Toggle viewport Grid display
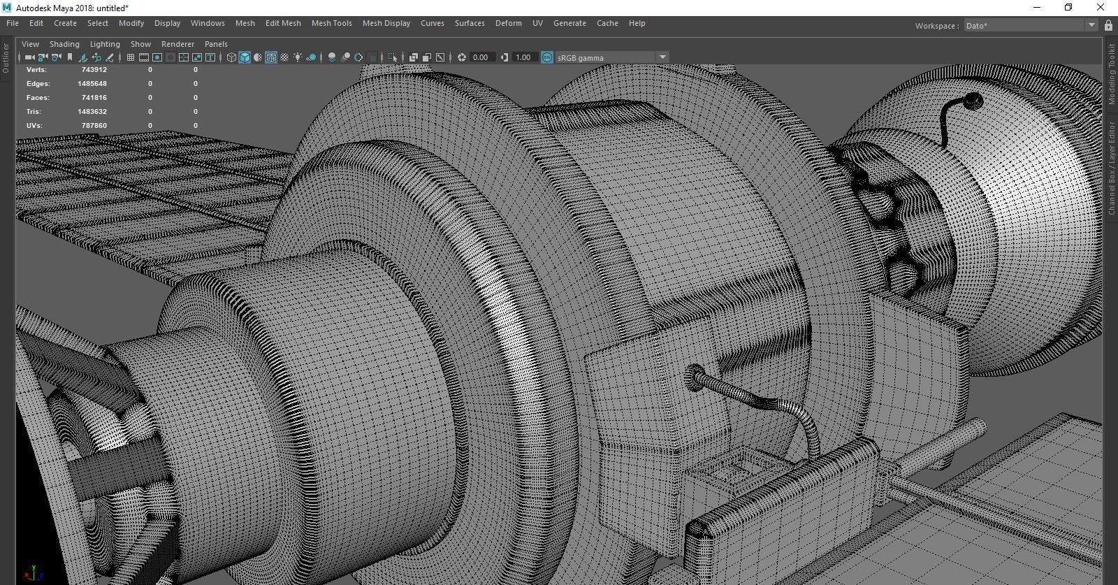This screenshot has height=585, width=1118. pyautogui.click(x=130, y=57)
